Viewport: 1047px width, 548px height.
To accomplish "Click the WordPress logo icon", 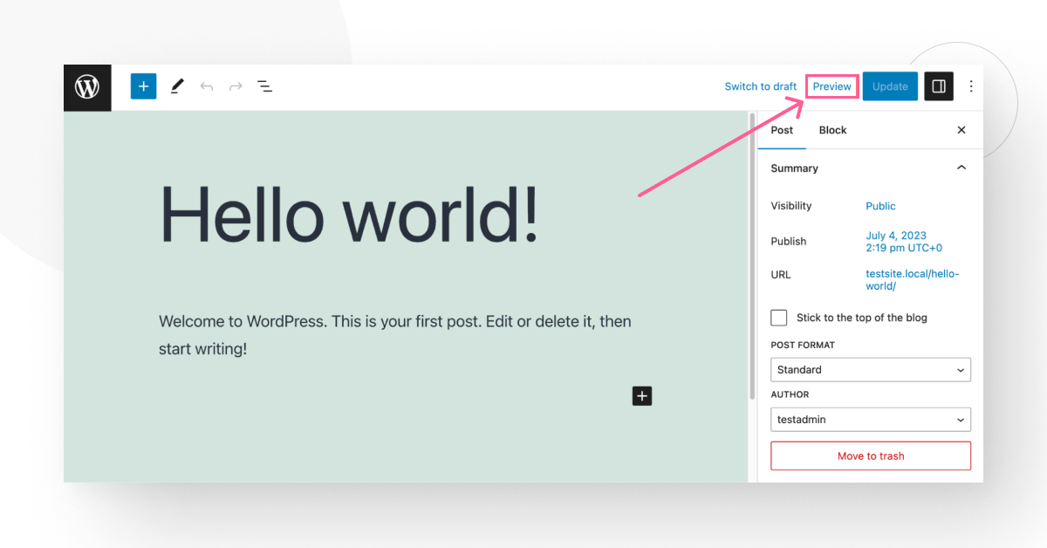I will 86,86.
